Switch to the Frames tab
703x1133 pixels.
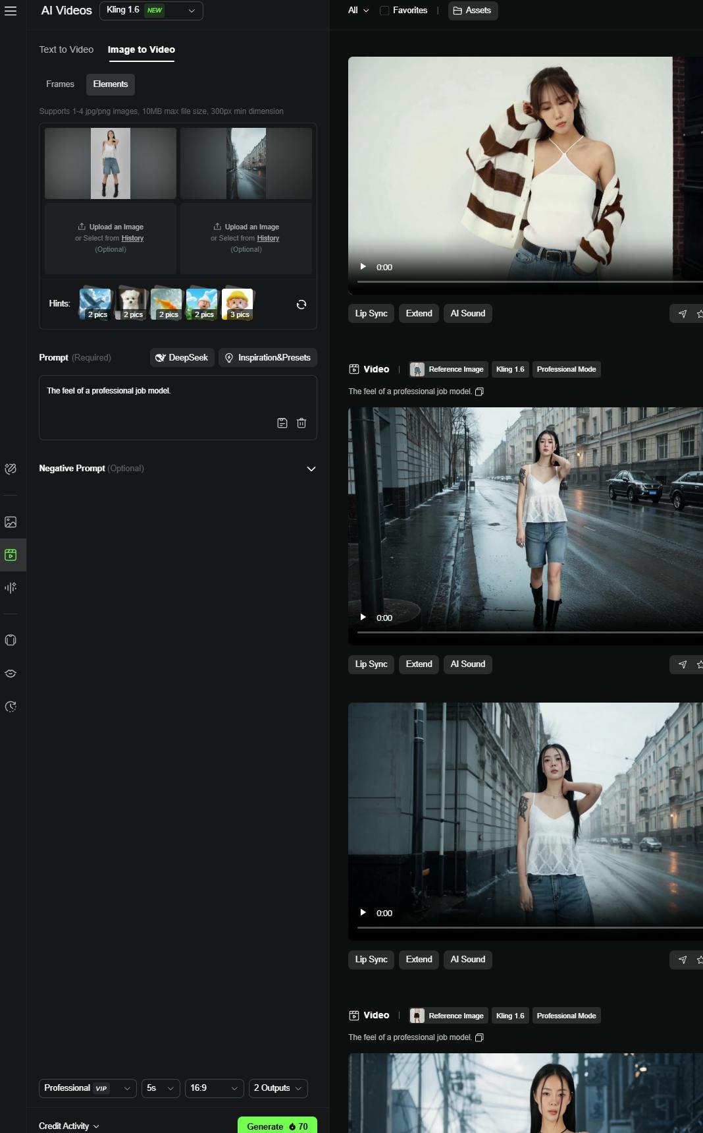point(60,84)
